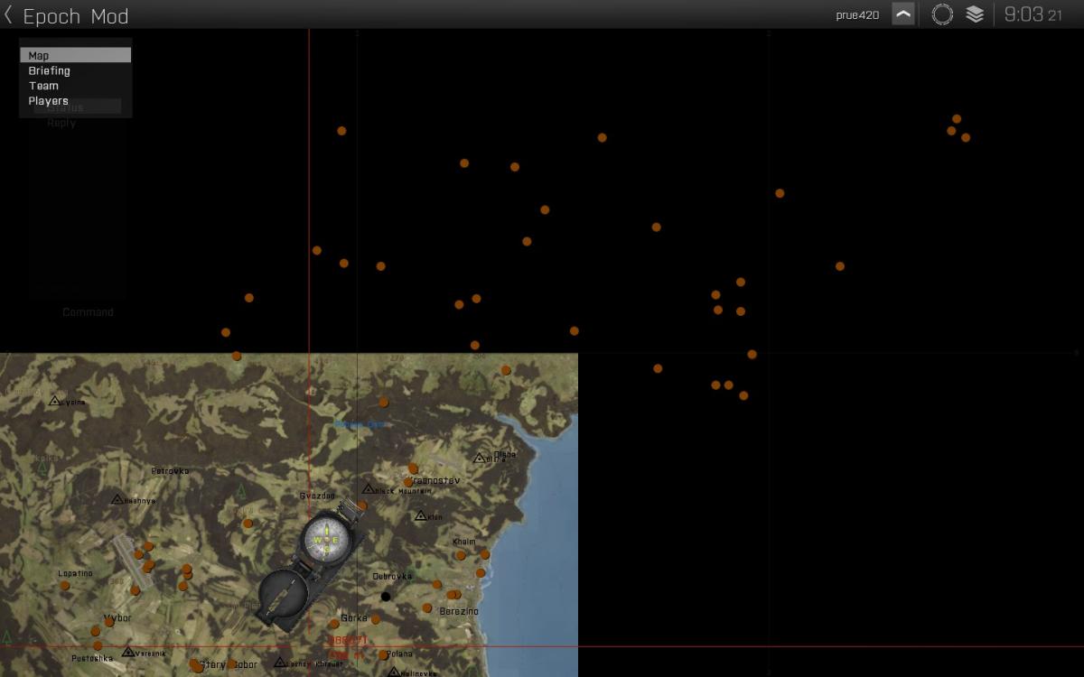Click the Gorka town label
The height and width of the screenshot is (677, 1084).
354,618
